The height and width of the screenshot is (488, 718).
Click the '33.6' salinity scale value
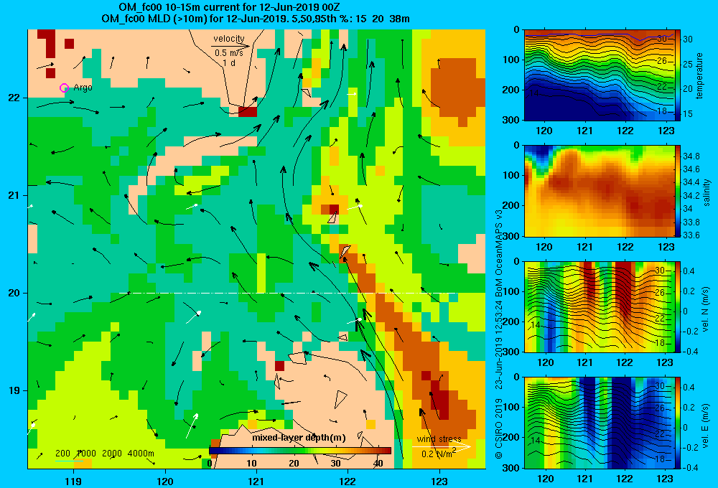coord(691,235)
